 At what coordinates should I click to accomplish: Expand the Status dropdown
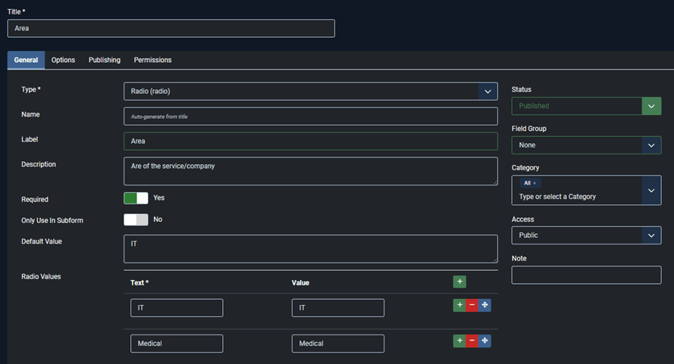(651, 106)
